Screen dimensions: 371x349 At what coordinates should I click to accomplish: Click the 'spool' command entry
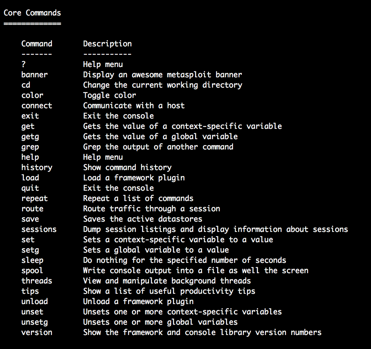tap(32, 271)
